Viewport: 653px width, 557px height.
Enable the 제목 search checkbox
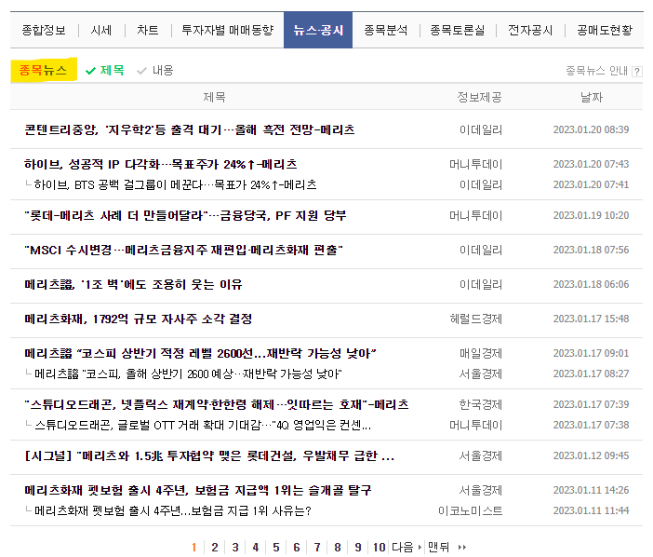click(105, 70)
